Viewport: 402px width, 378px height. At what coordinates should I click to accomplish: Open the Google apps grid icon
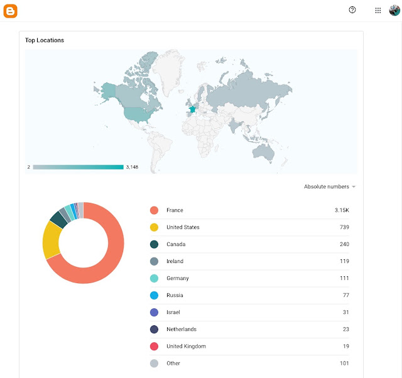coord(378,11)
